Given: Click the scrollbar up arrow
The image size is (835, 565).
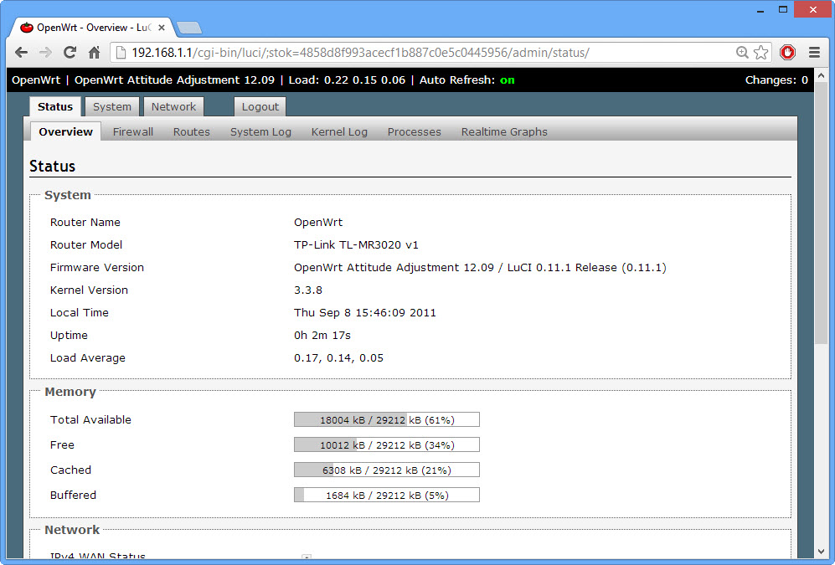Looking at the screenshot, I should [821, 76].
